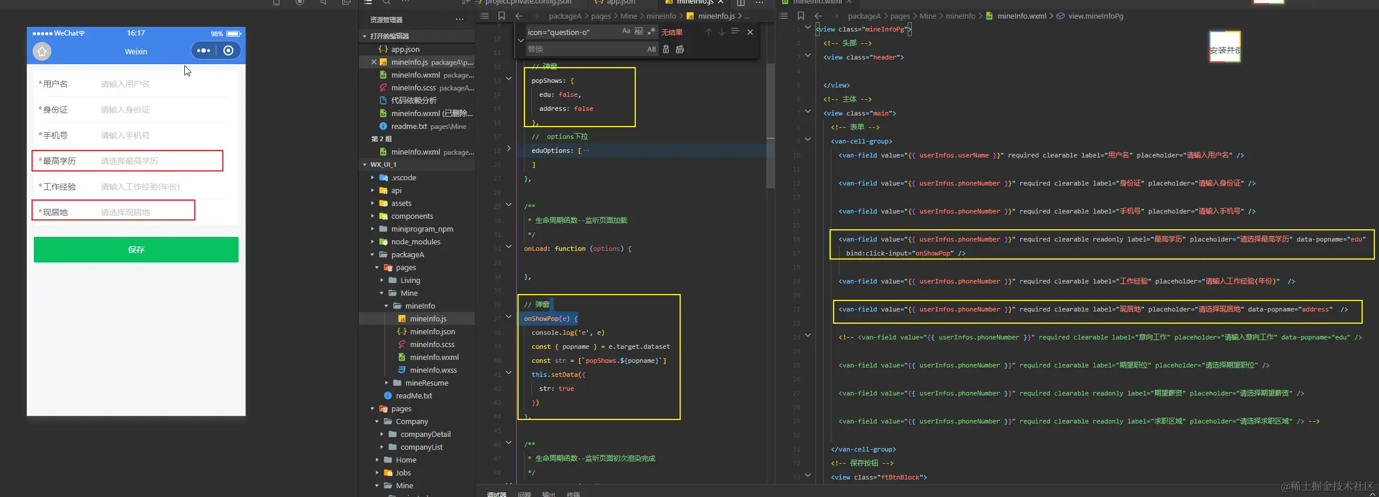Toggle find in selection option
This screenshot has width=1379, height=497.
click(x=735, y=32)
